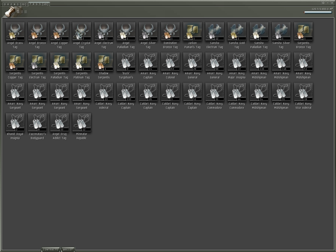Click the Shadow Serpentis tag icon

[x=104, y=62]
